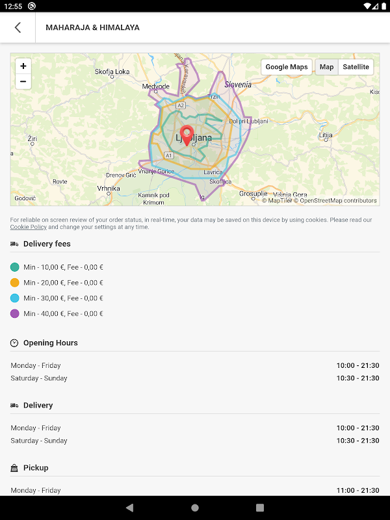
Task: Open the Cookie Policy link
Action: tap(28, 227)
